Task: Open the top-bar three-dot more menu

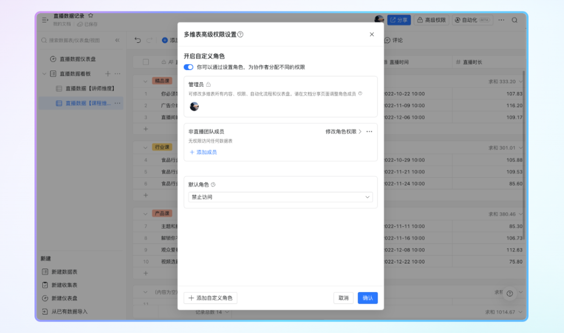Action: (x=501, y=20)
